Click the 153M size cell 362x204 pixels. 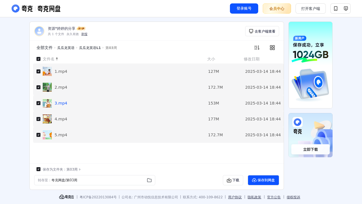pyautogui.click(x=214, y=103)
